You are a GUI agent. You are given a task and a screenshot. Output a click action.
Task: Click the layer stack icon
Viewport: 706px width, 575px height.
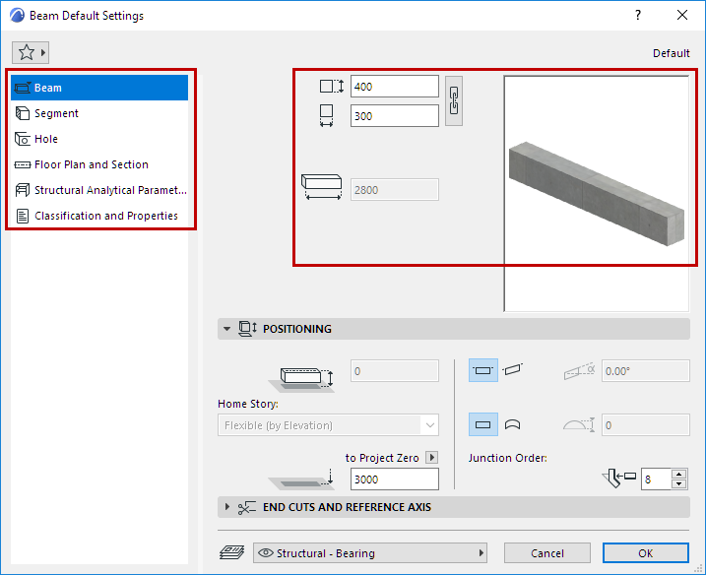[x=231, y=552]
